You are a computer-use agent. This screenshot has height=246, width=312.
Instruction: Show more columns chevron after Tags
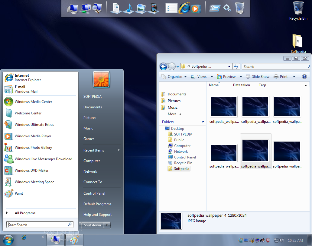[x=306, y=85]
